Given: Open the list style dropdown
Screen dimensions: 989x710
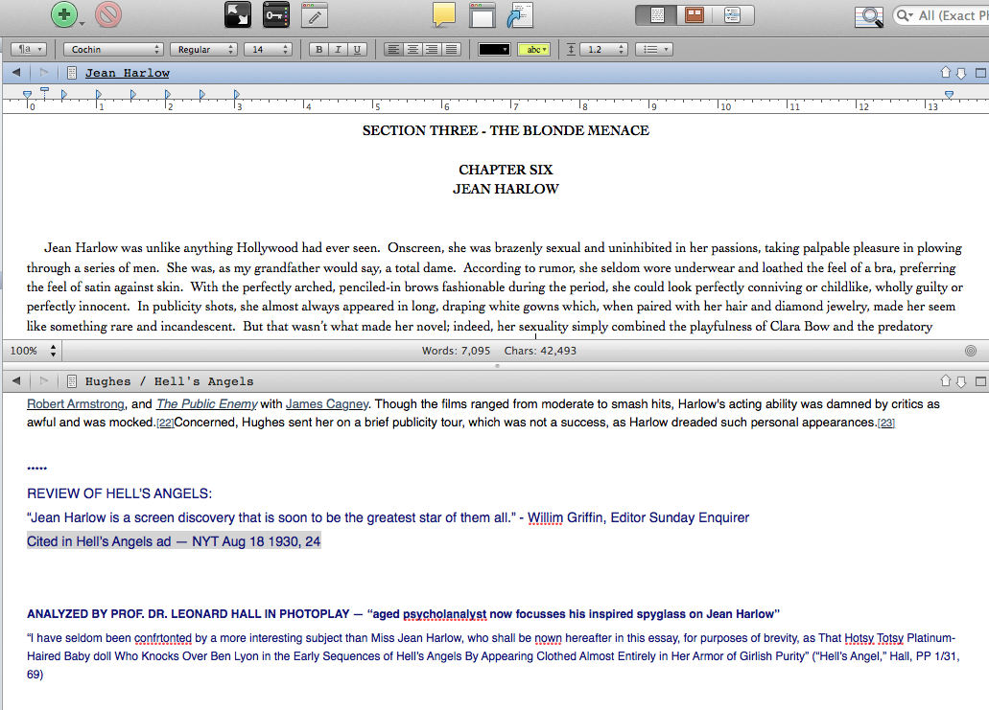Looking at the screenshot, I should 654,49.
